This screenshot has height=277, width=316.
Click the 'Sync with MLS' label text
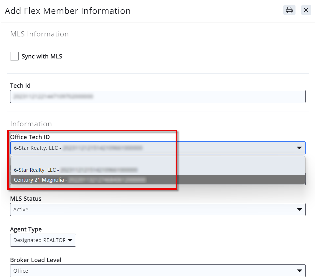coord(42,56)
